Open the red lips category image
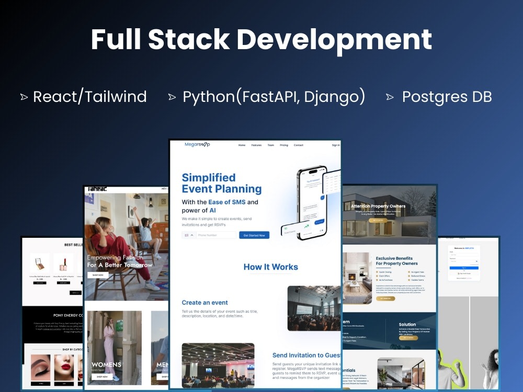The height and width of the screenshot is (392, 523). 64,368
